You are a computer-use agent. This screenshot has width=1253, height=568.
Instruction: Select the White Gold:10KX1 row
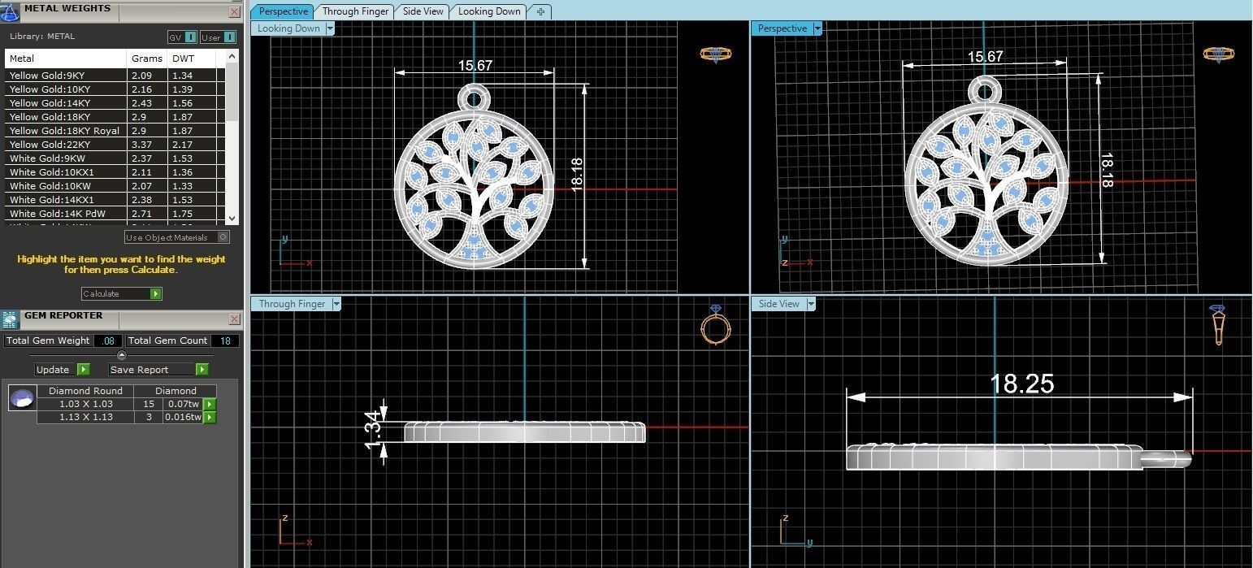tap(115, 172)
